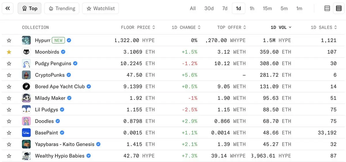346x162 pixels.
Task: Open Lil Pudgys collection link
Action: pyautogui.click(x=46, y=110)
